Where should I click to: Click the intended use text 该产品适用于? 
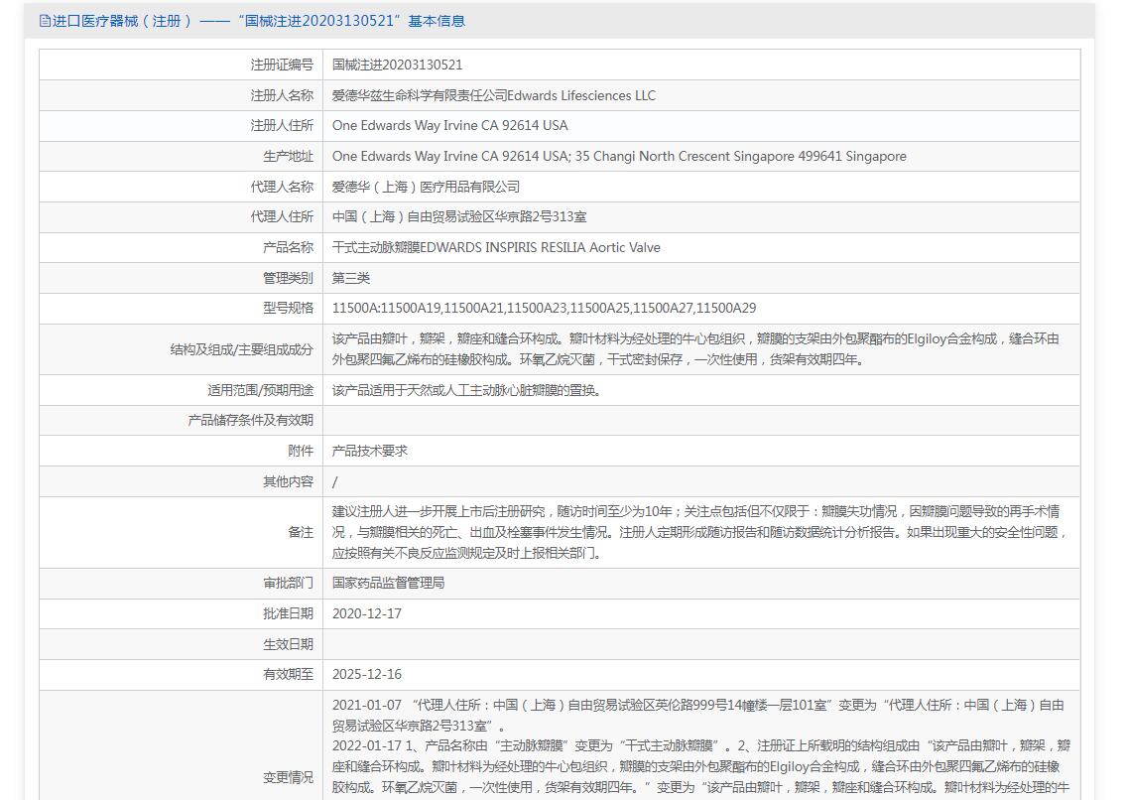[466, 390]
